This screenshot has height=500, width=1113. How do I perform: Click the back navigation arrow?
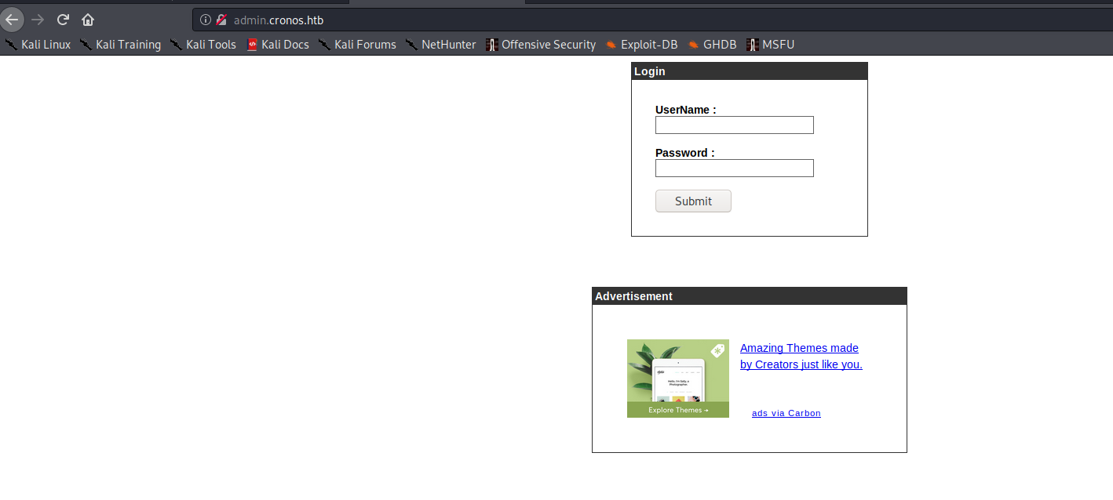pyautogui.click(x=12, y=20)
